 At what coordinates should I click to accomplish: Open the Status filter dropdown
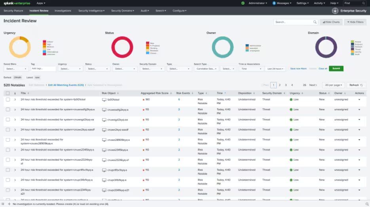tap(98, 69)
